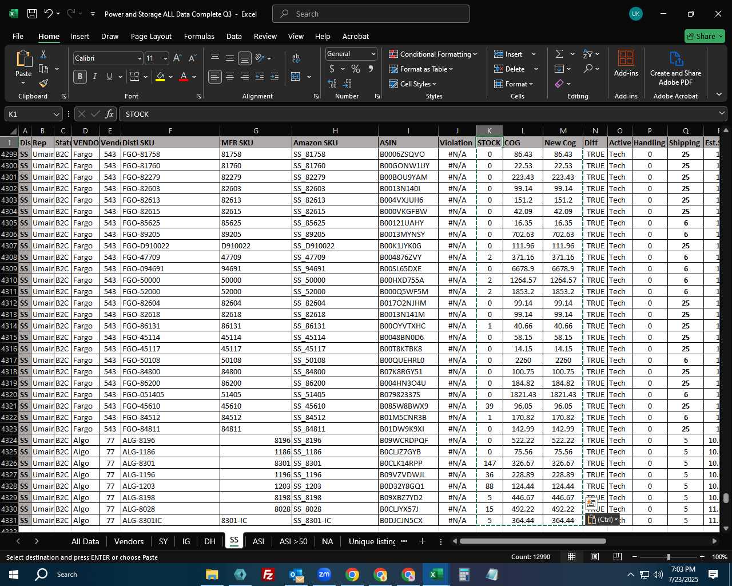Open FileZilla from the taskbar
732x586 pixels.
coord(268,574)
